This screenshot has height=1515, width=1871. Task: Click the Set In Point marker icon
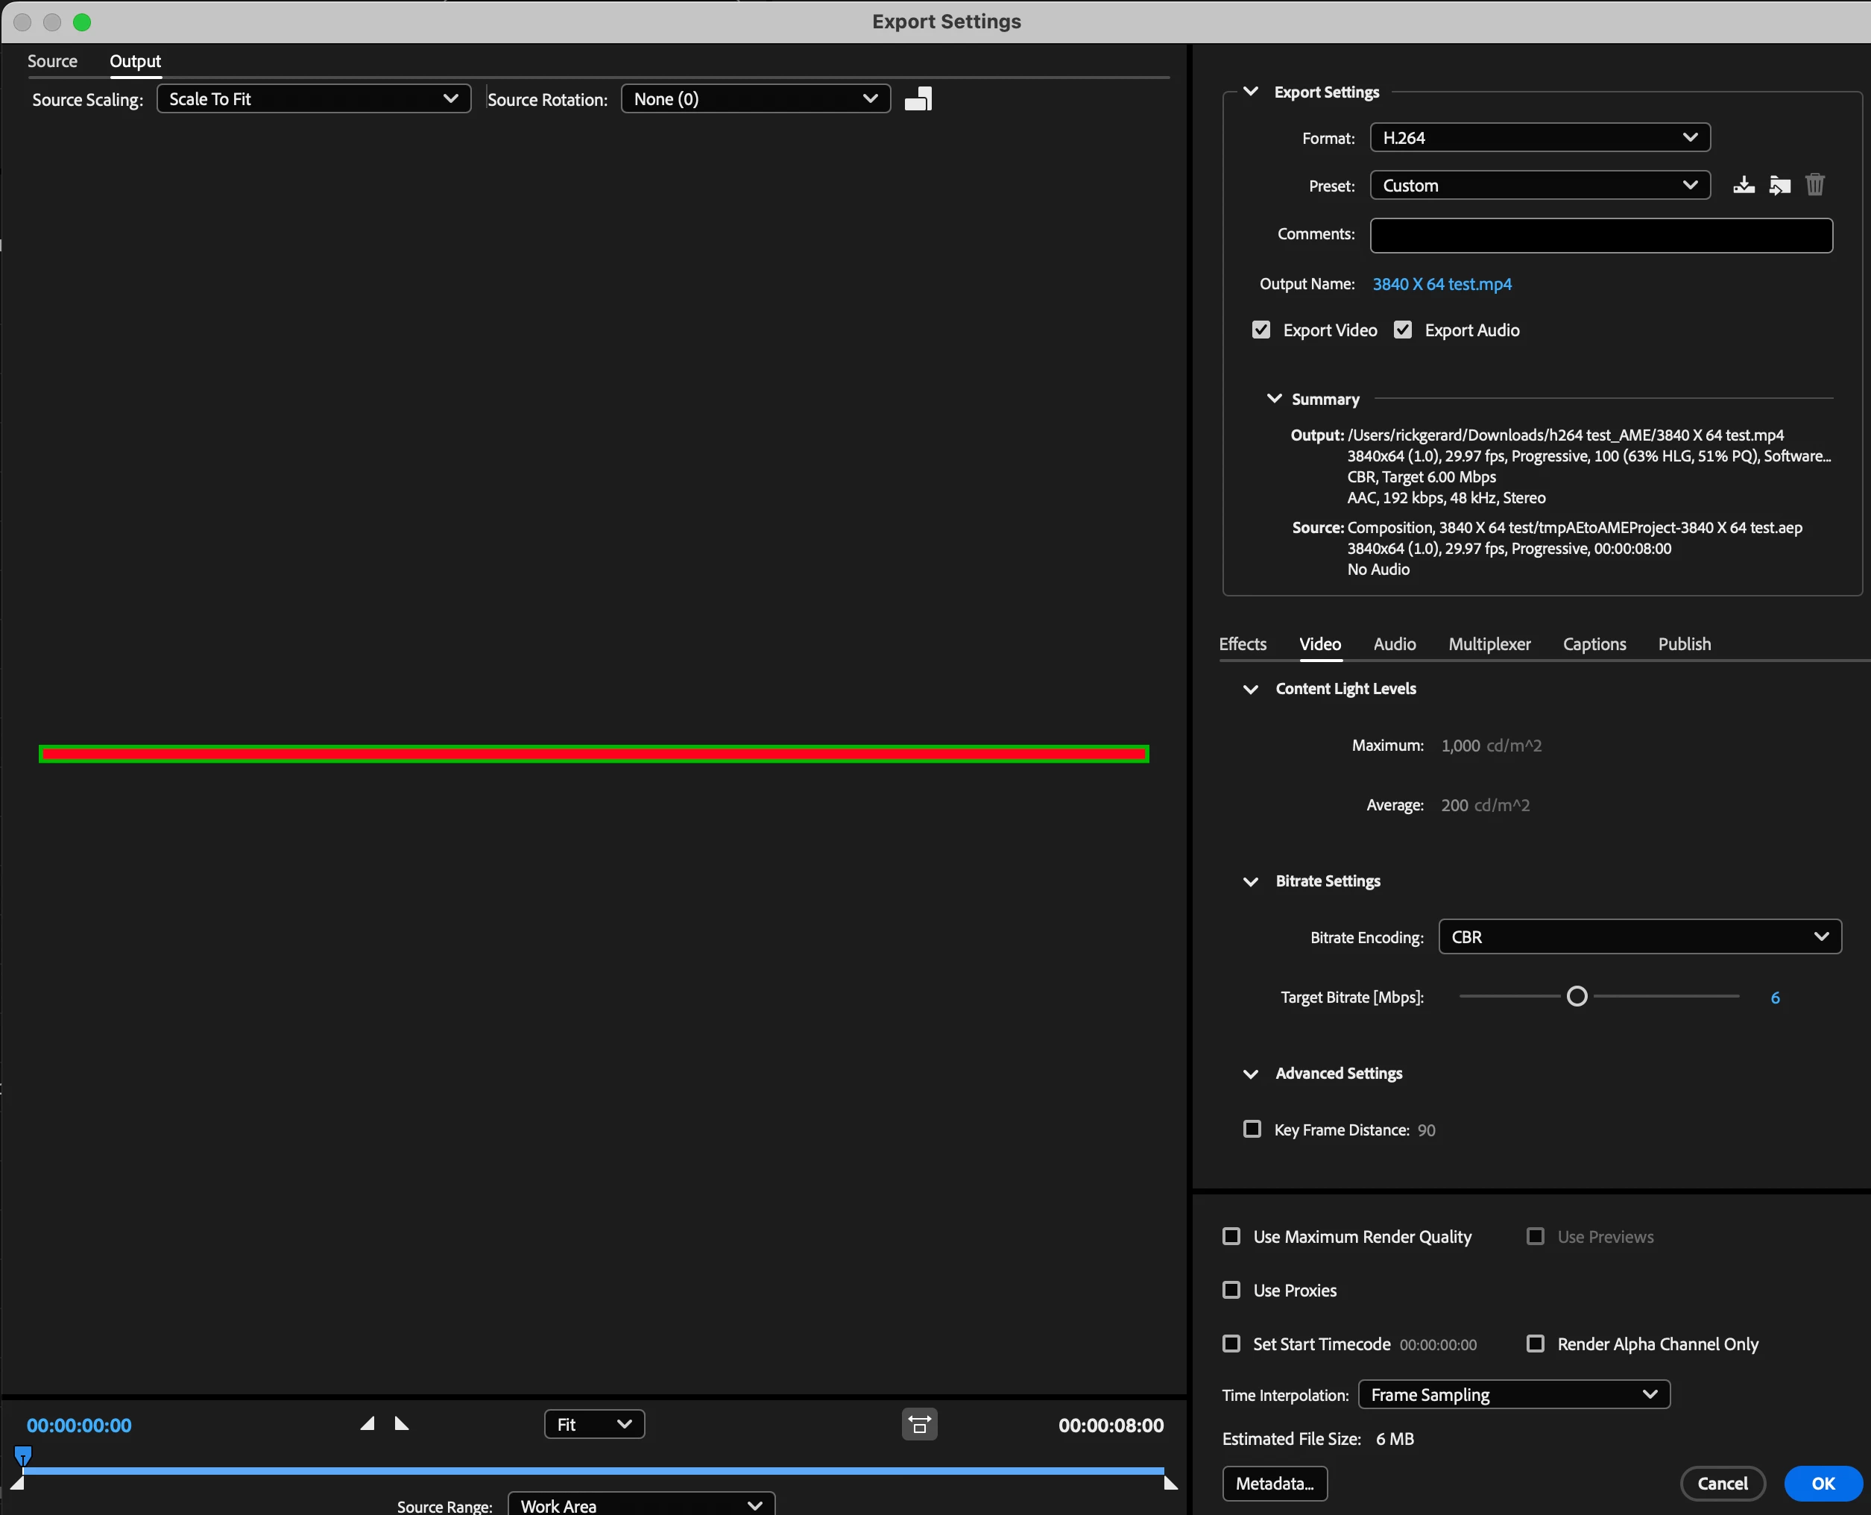click(x=367, y=1423)
